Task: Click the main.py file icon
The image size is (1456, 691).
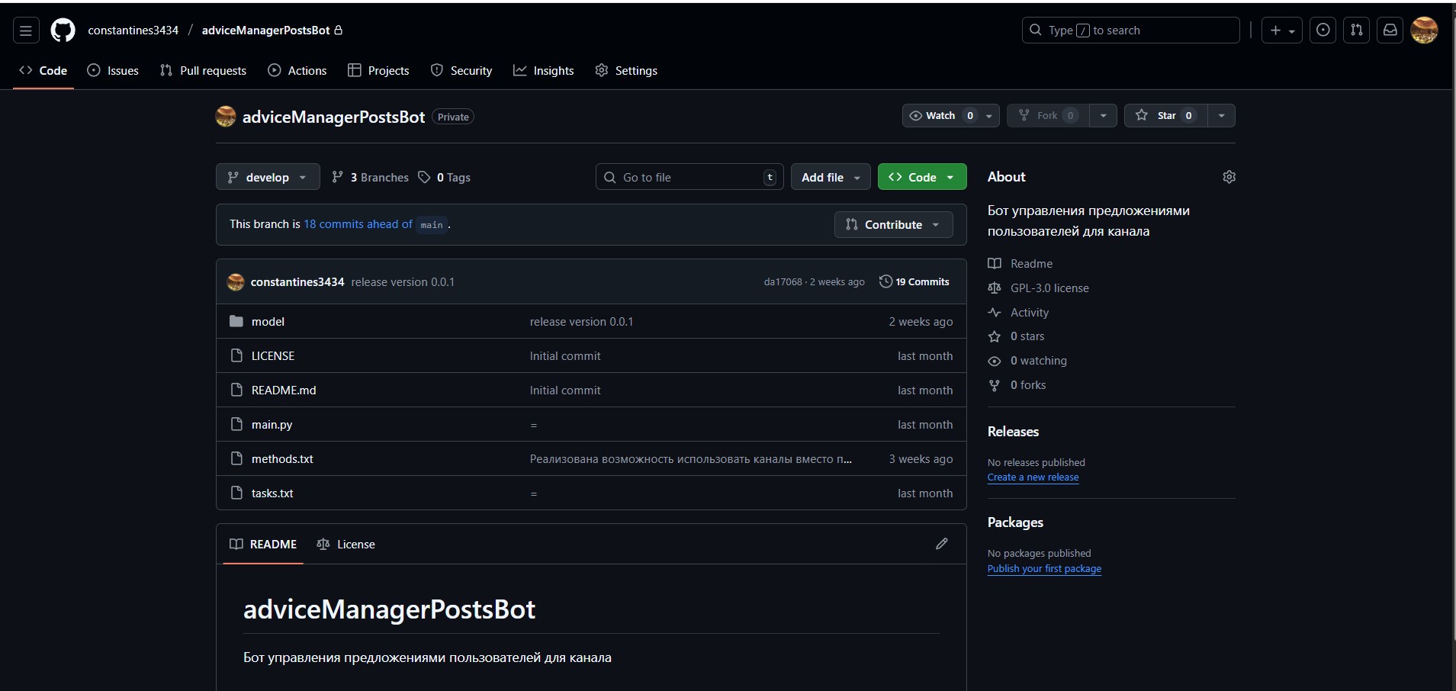Action: (236, 424)
